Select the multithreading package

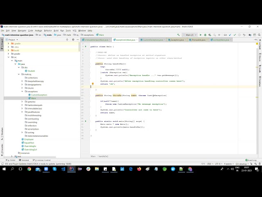[34, 115]
